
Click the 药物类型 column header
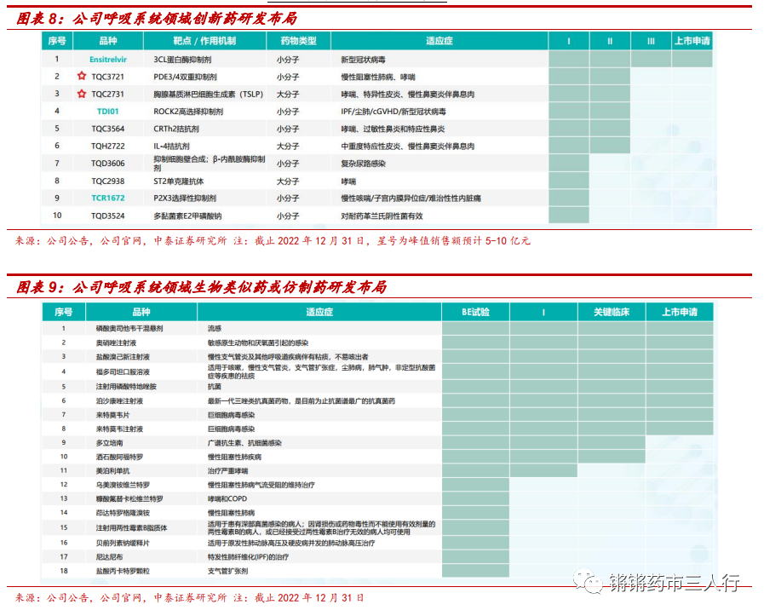pyautogui.click(x=298, y=41)
